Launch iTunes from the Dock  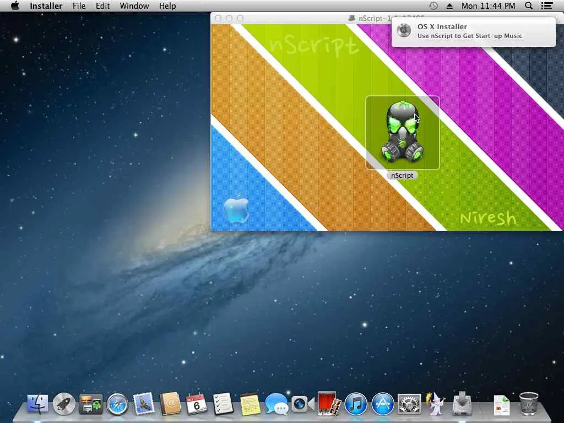pyautogui.click(x=356, y=404)
